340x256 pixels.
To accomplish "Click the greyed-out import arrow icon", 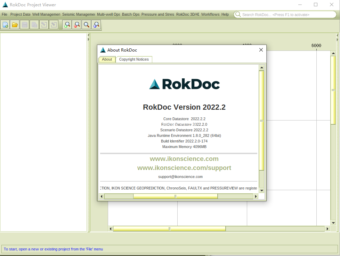I will 54,25.
